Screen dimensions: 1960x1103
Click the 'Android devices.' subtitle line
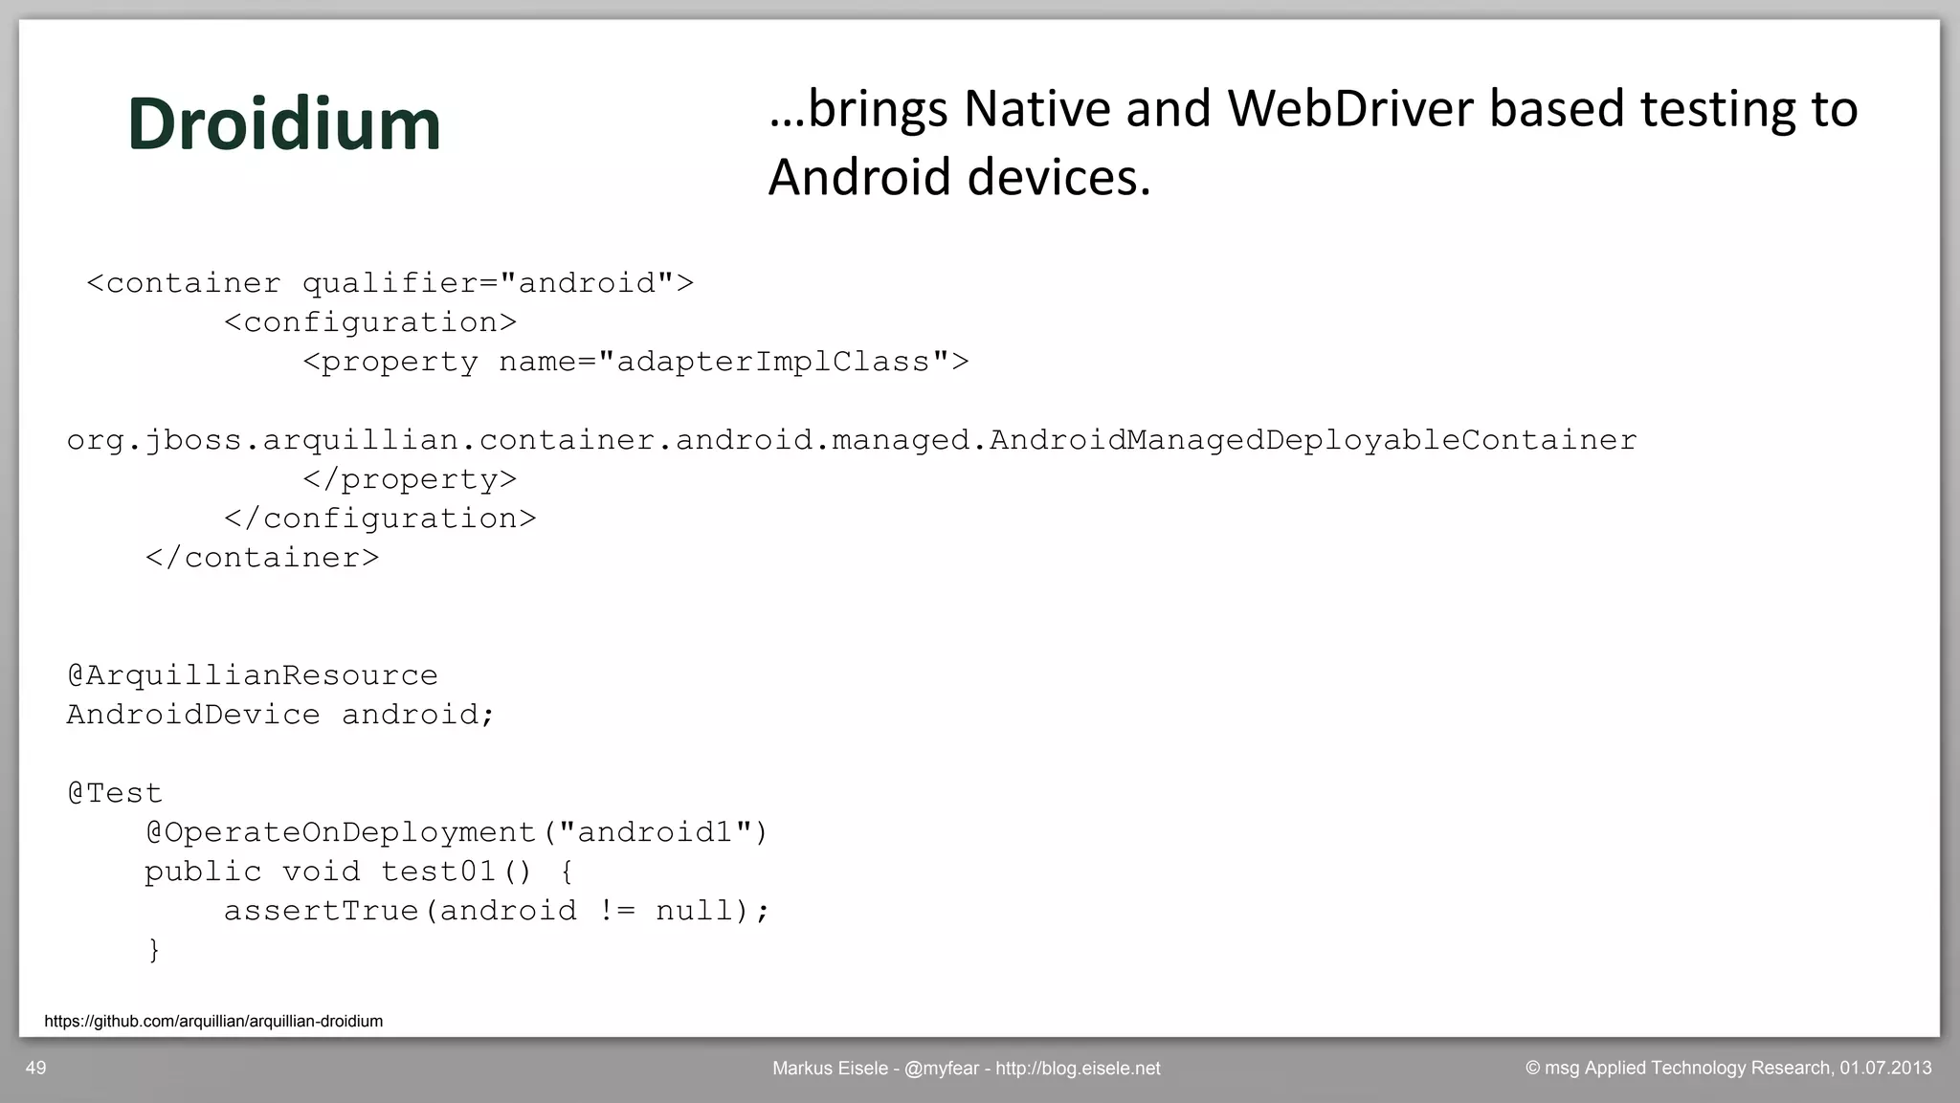tap(959, 178)
